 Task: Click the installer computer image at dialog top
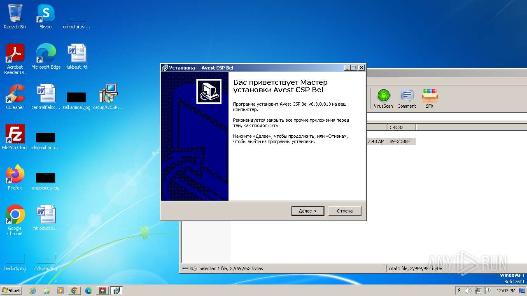(209, 91)
